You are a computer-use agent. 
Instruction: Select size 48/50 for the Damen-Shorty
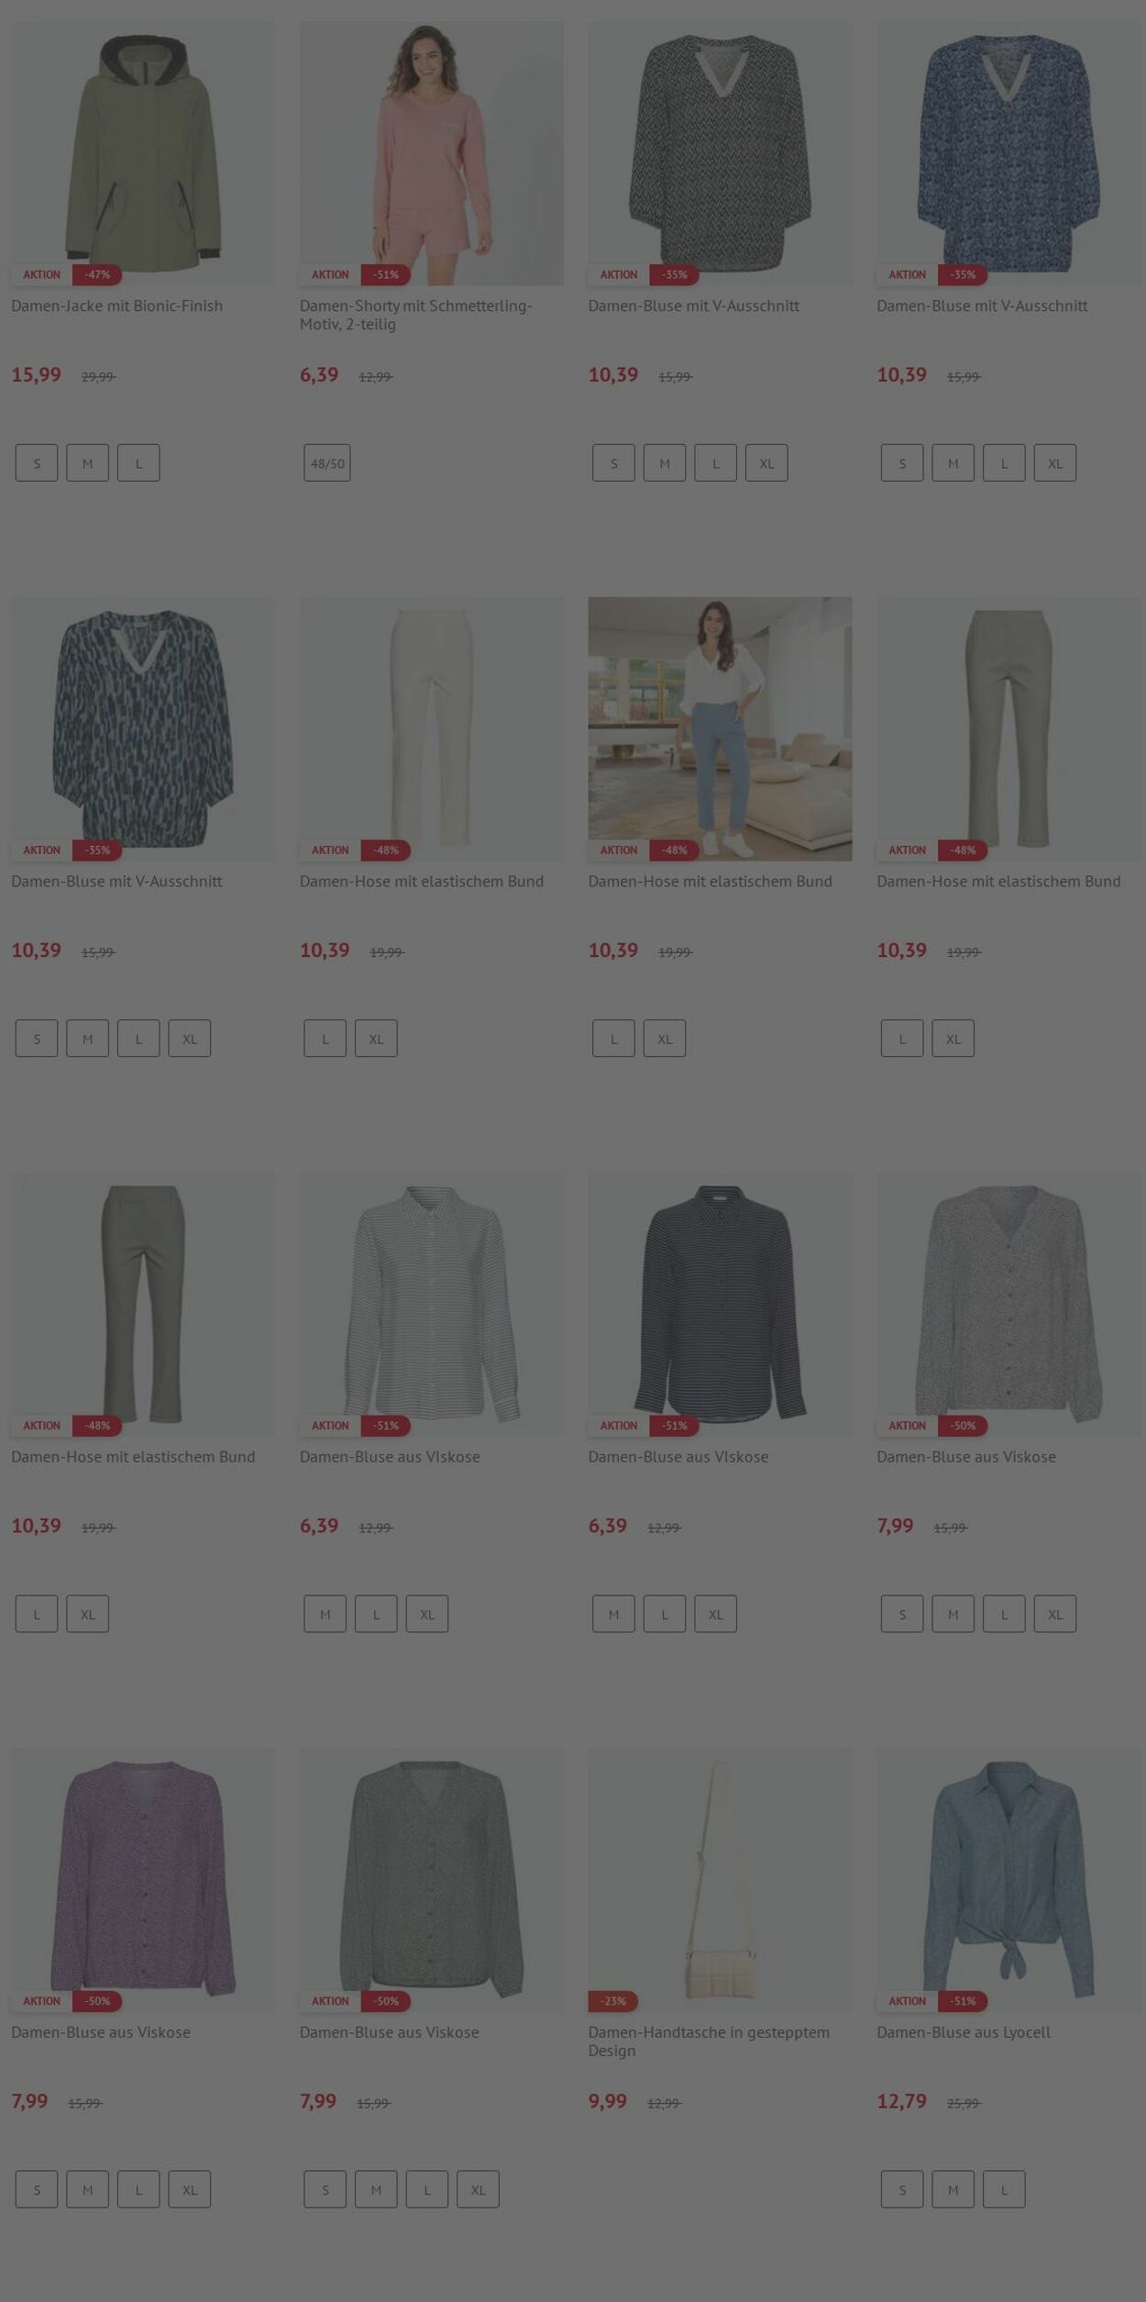[327, 463]
